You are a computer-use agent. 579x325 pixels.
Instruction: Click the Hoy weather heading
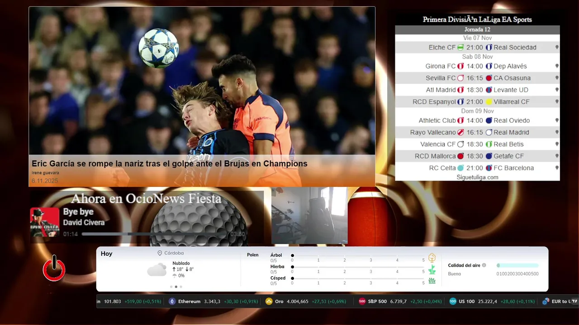[107, 254]
